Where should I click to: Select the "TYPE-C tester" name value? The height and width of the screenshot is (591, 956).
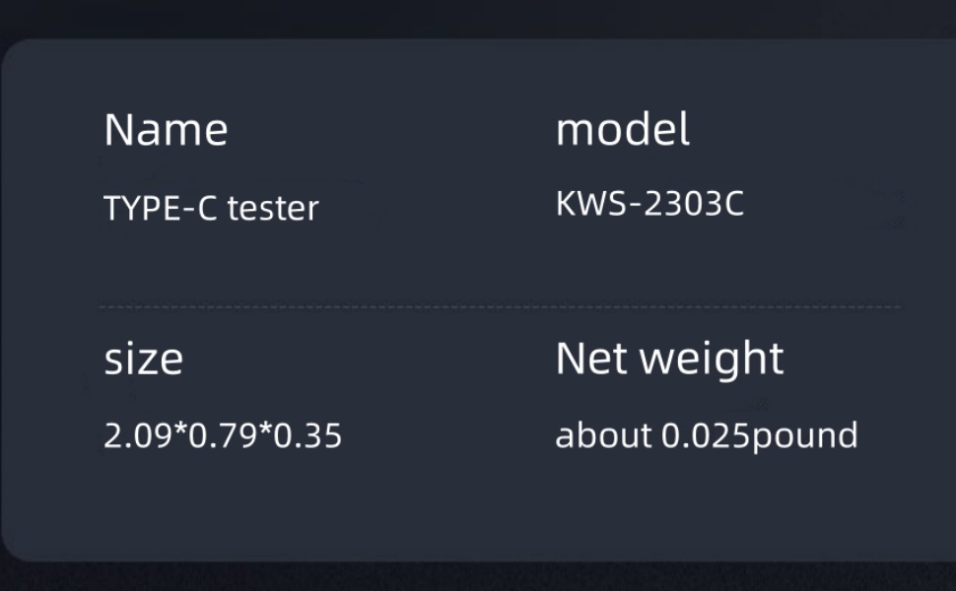(211, 208)
